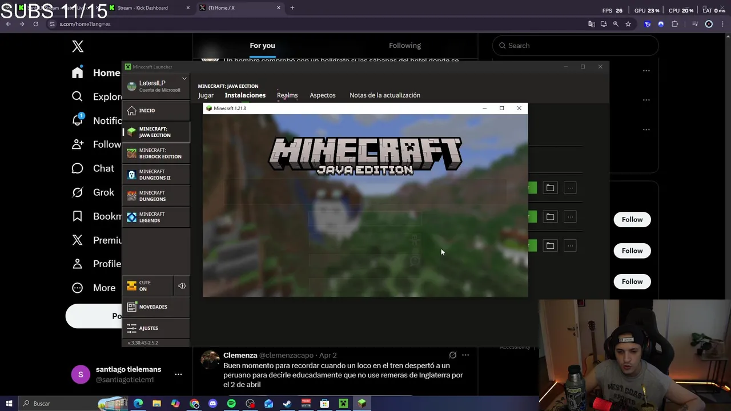This screenshot has height=411, width=731.
Task: Open more options for the third installation
Action: point(570,245)
